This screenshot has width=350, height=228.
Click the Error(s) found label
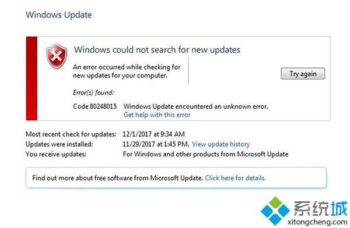click(x=93, y=92)
